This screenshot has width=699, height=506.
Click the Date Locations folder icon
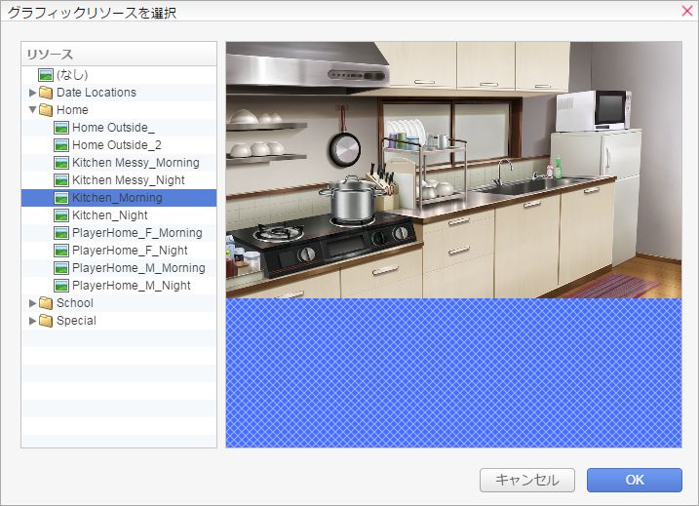point(46,93)
